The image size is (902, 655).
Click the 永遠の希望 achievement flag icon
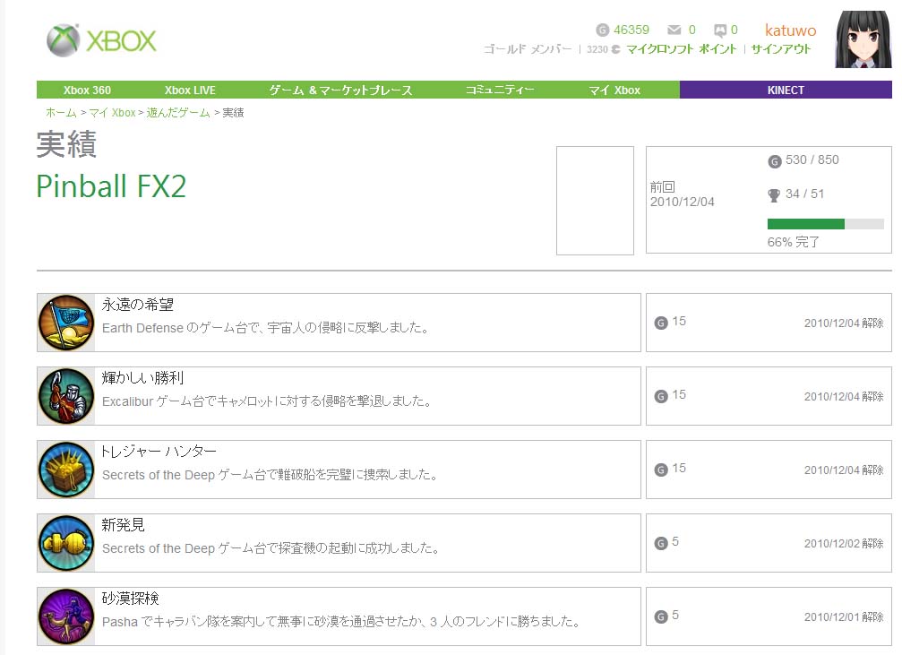66,323
